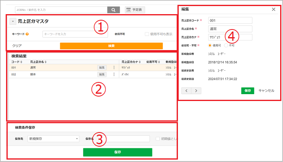Select the 不可 radio button

[x=226, y=45]
